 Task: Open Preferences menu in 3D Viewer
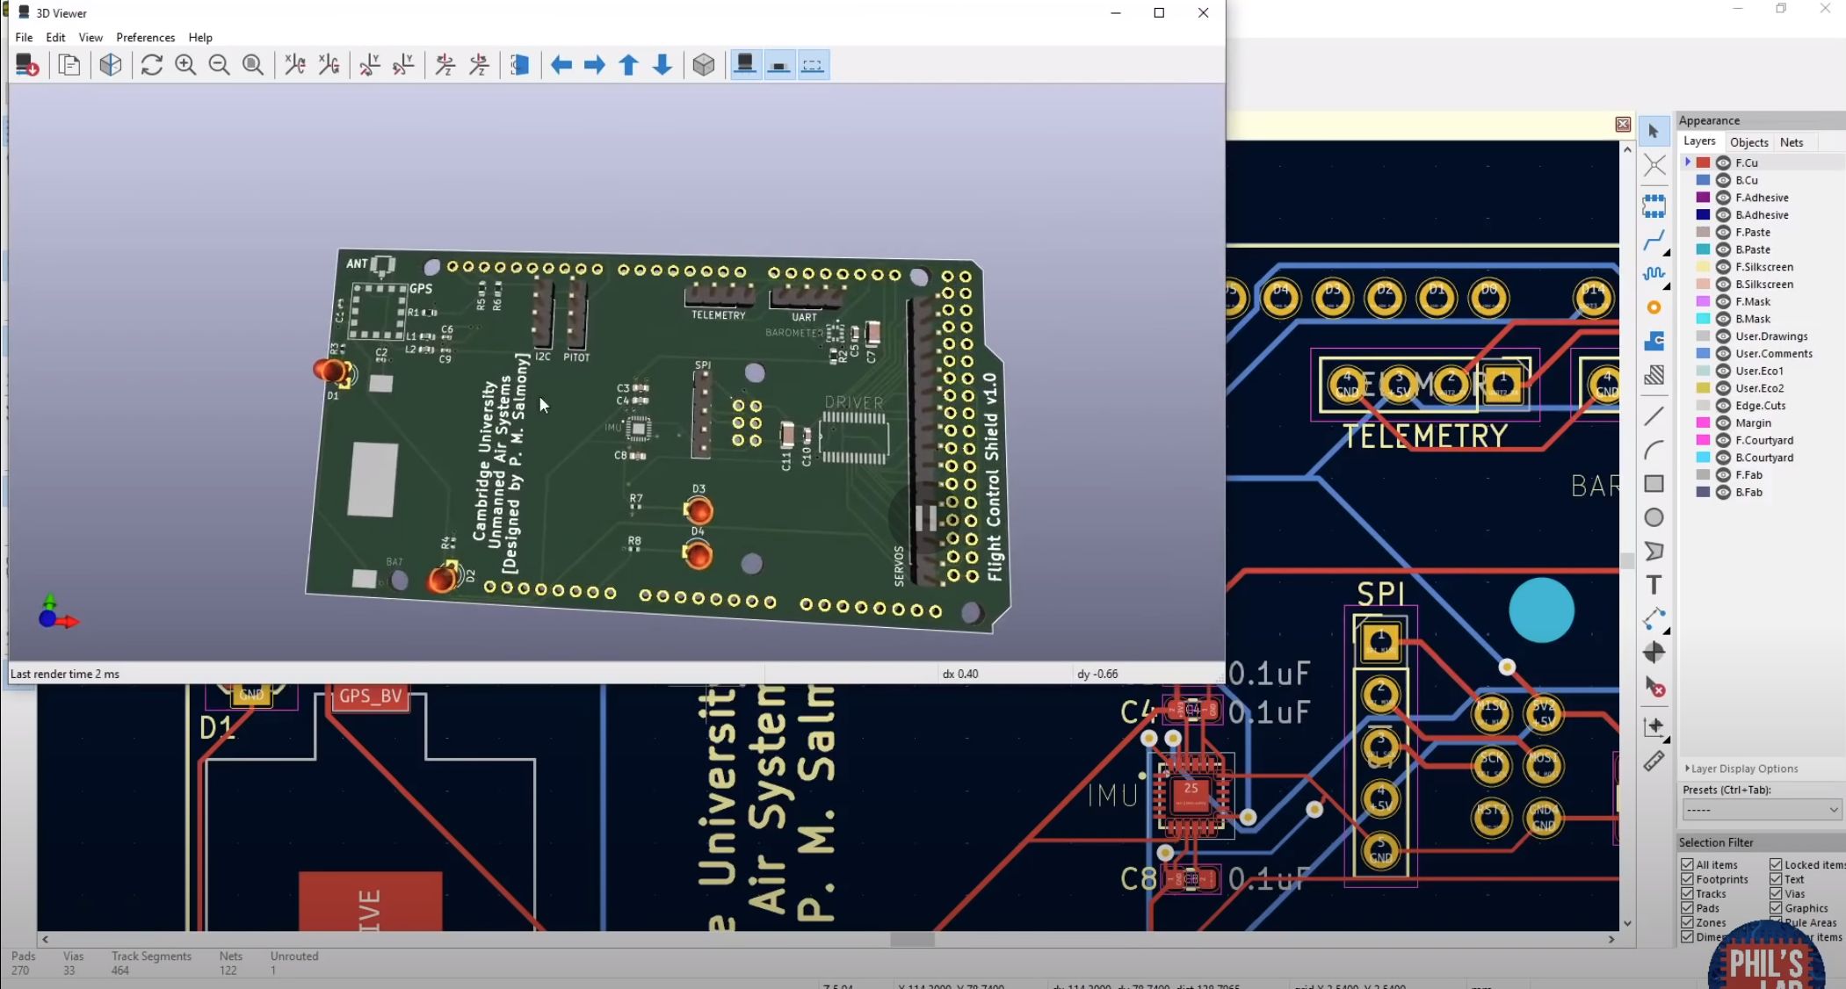click(145, 38)
